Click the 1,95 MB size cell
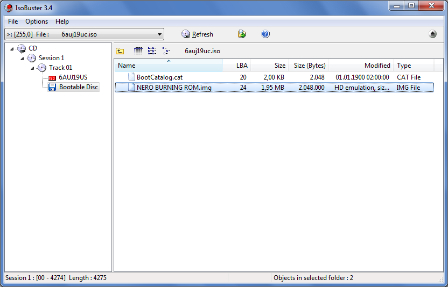The image size is (448, 287). click(272, 88)
